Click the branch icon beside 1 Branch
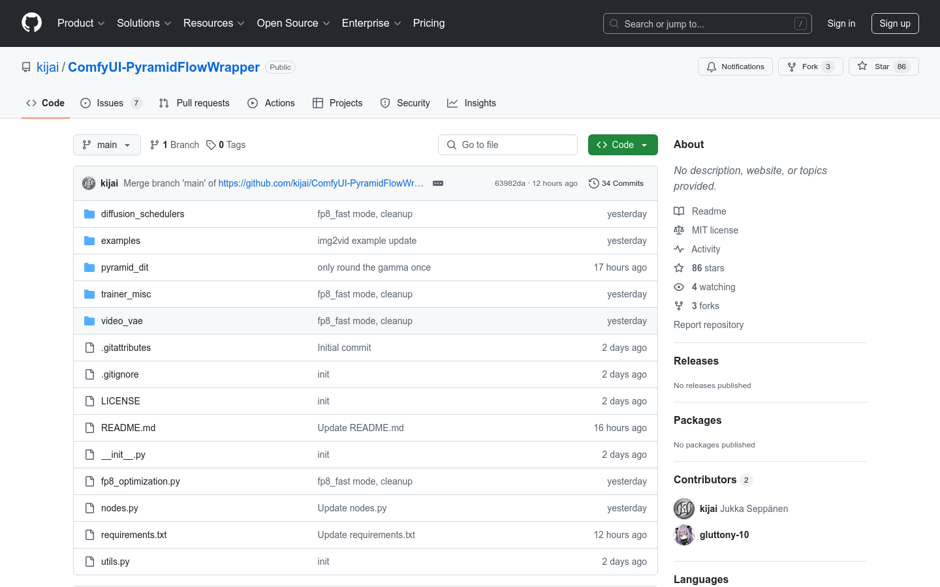Screen dimensions: 940x587 click(x=155, y=145)
